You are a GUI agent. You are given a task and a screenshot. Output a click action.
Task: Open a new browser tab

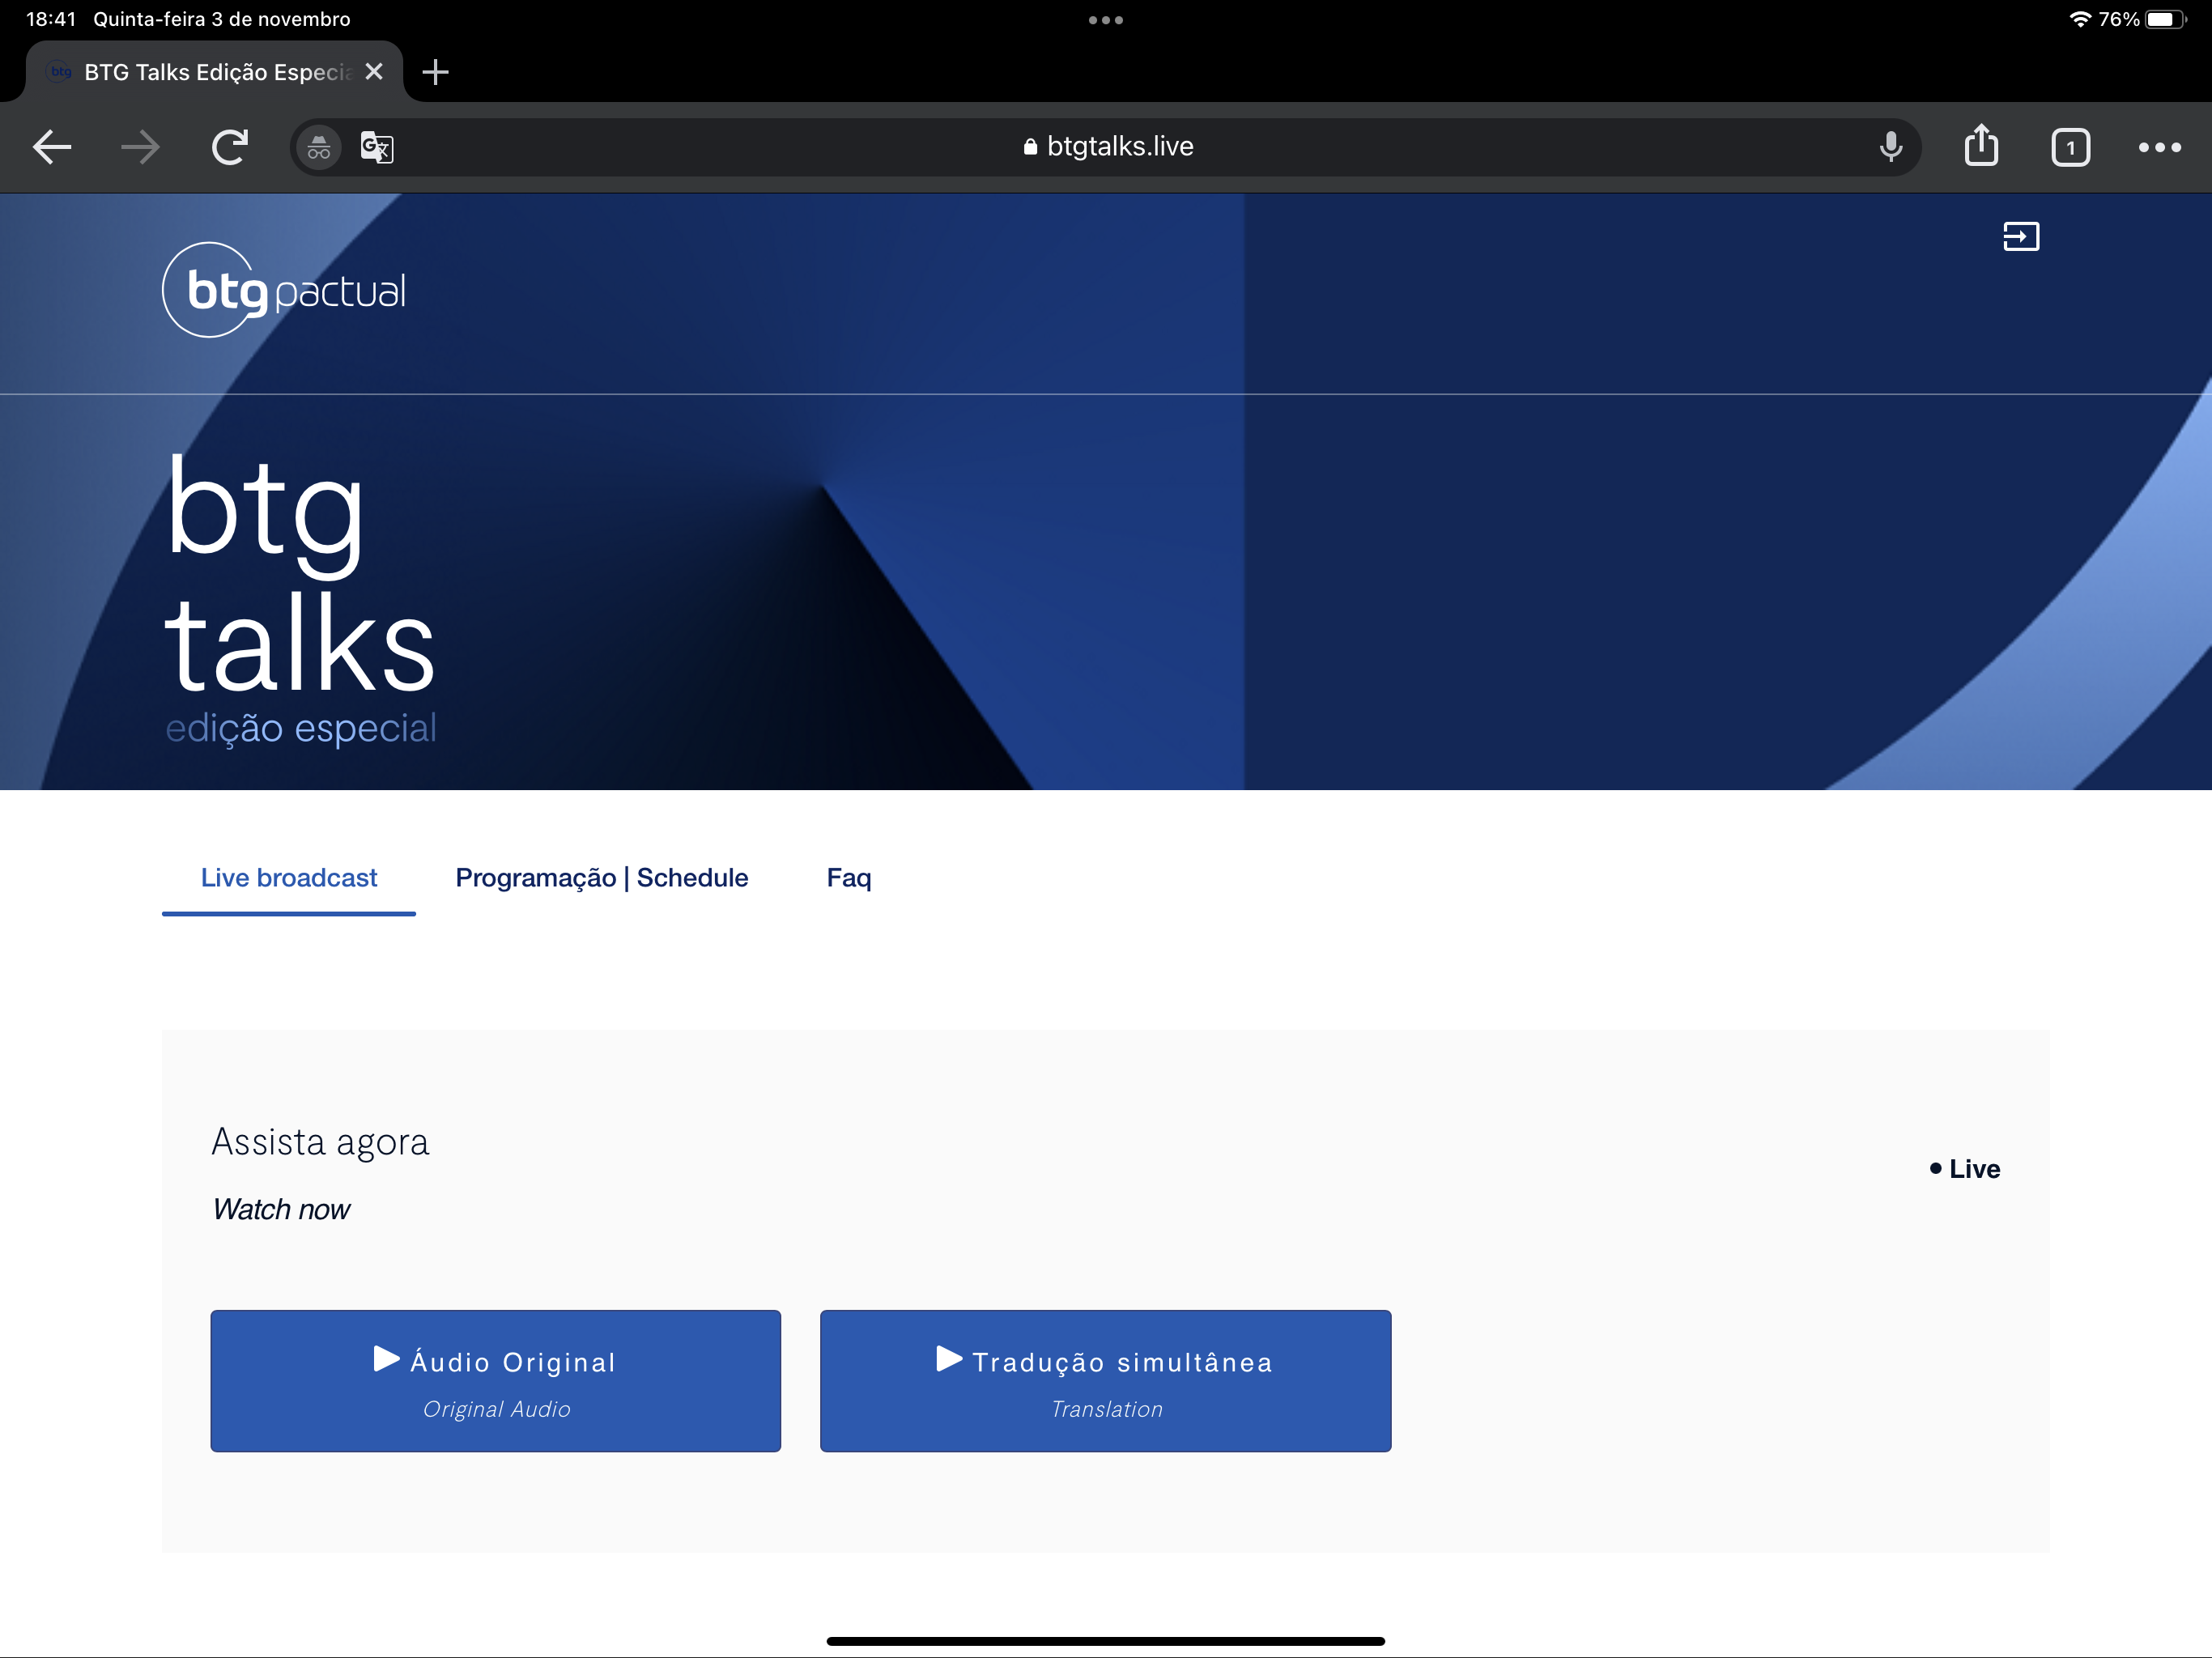[x=435, y=72]
